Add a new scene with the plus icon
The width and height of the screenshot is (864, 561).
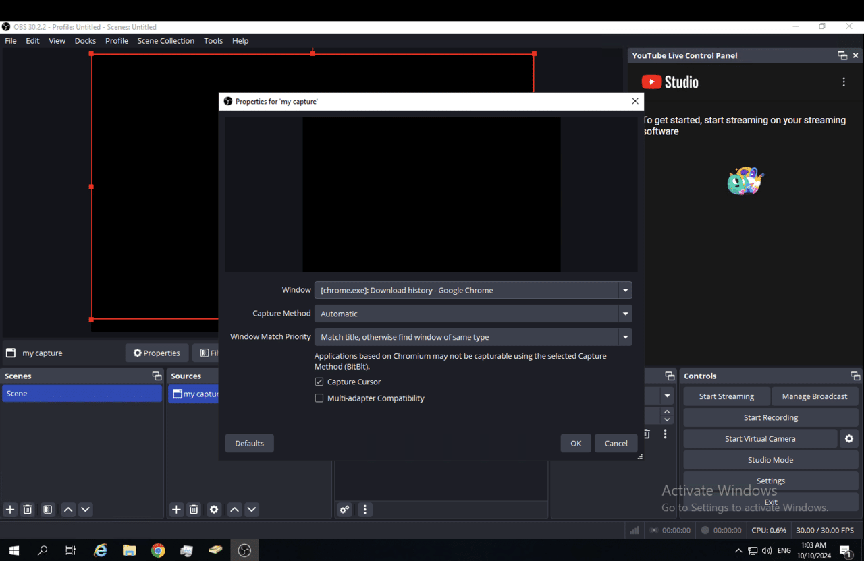[9, 509]
